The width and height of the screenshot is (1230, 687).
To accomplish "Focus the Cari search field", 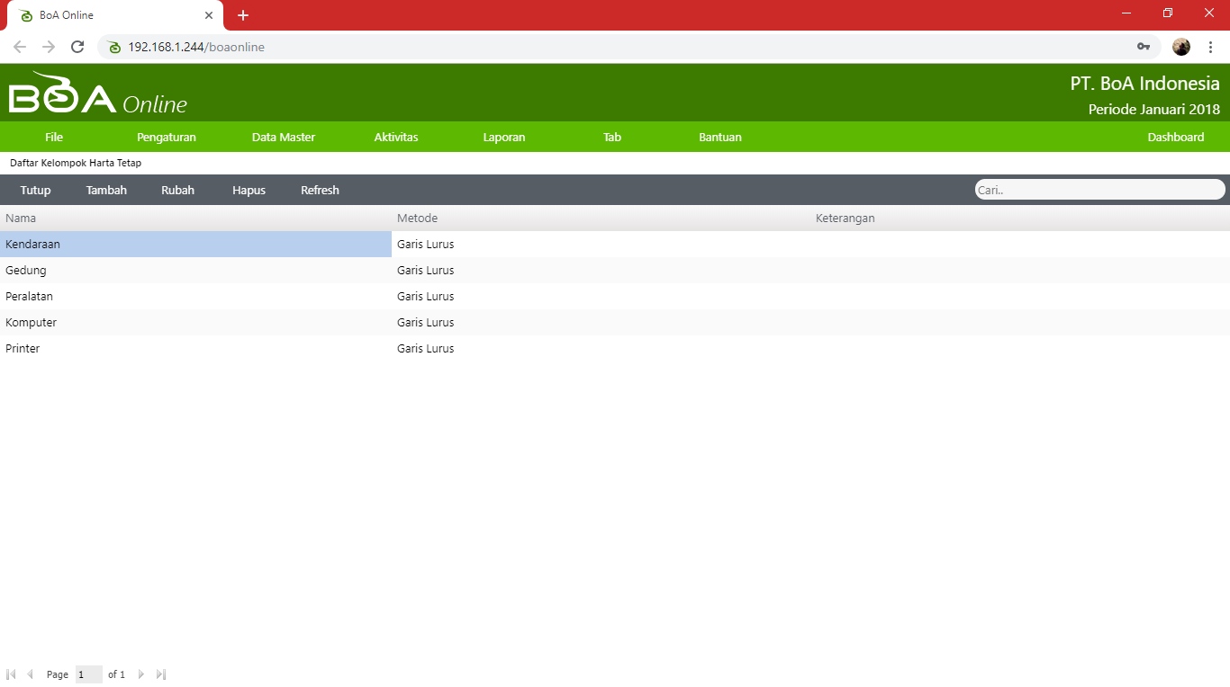I will [1099, 190].
